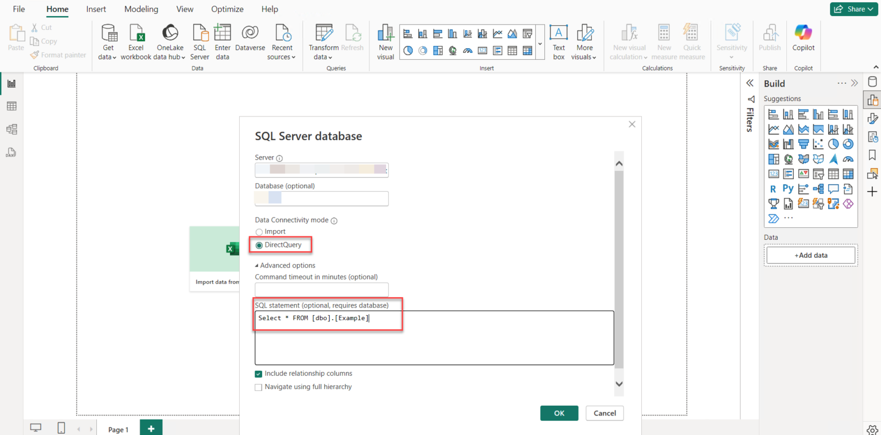The image size is (881, 435).
Task: Click the +Add data button
Action: coord(810,255)
